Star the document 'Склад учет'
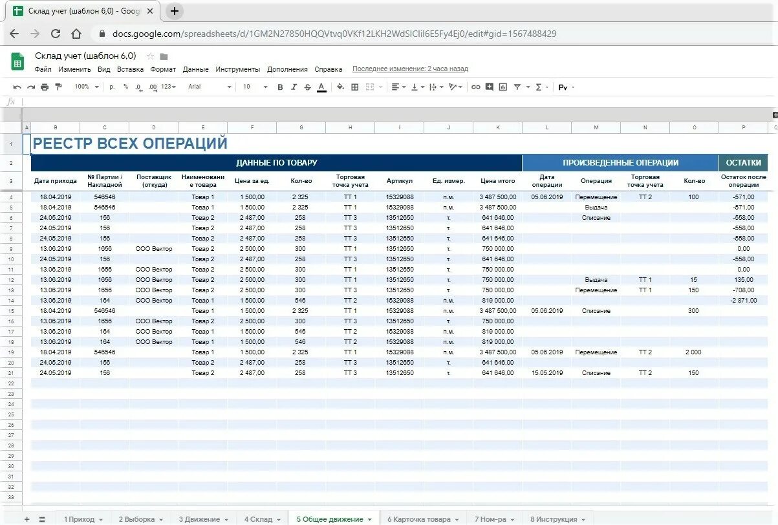The height and width of the screenshot is (525, 778). click(150, 56)
